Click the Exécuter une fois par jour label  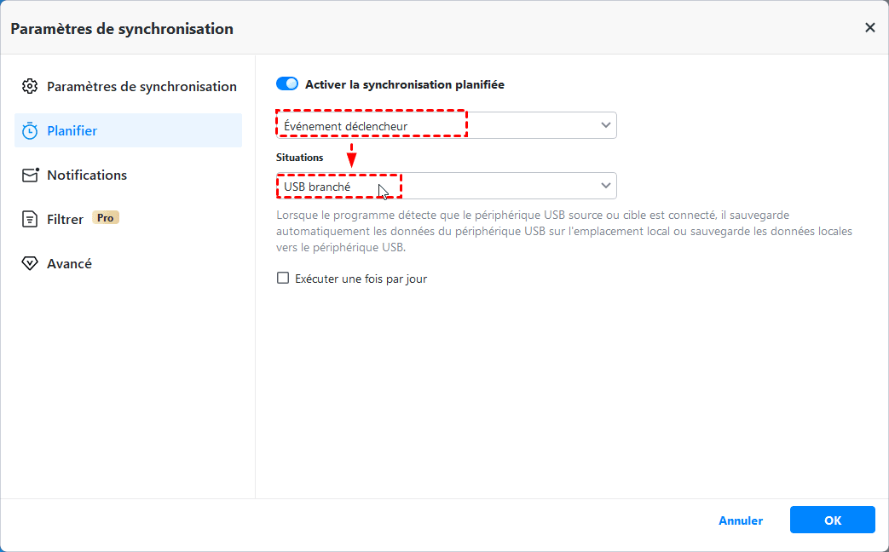click(x=361, y=279)
